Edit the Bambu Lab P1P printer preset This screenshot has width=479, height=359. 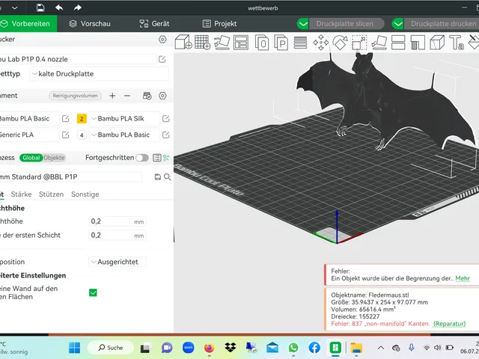click(x=162, y=59)
